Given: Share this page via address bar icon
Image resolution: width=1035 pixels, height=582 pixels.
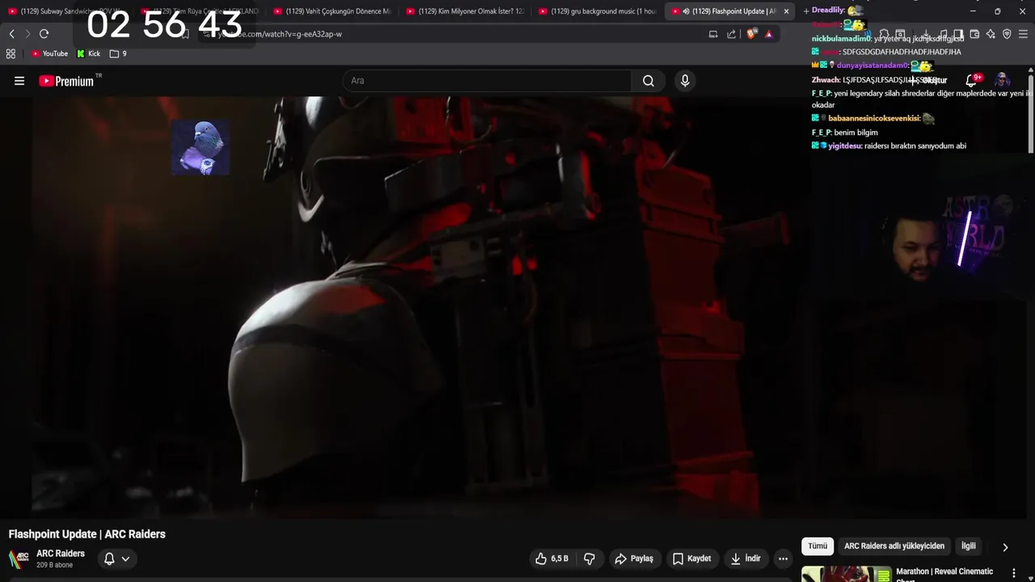Looking at the screenshot, I should coord(732,34).
